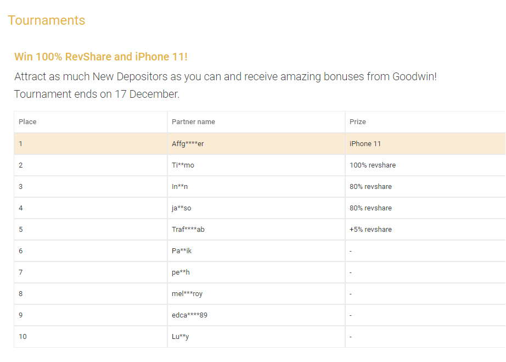Click the Partner name column header
Image resolution: width=506 pixels, height=362 pixels.
pos(193,122)
